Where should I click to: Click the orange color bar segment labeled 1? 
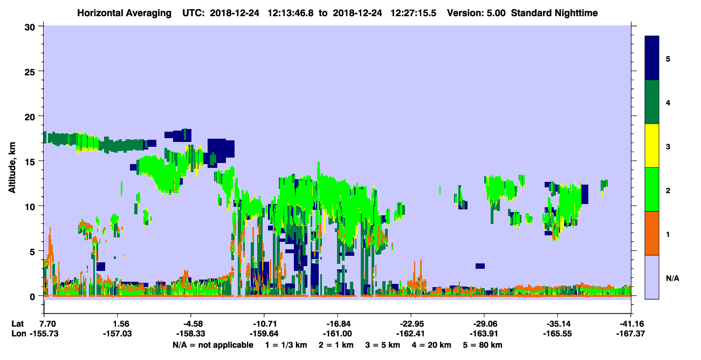click(652, 233)
